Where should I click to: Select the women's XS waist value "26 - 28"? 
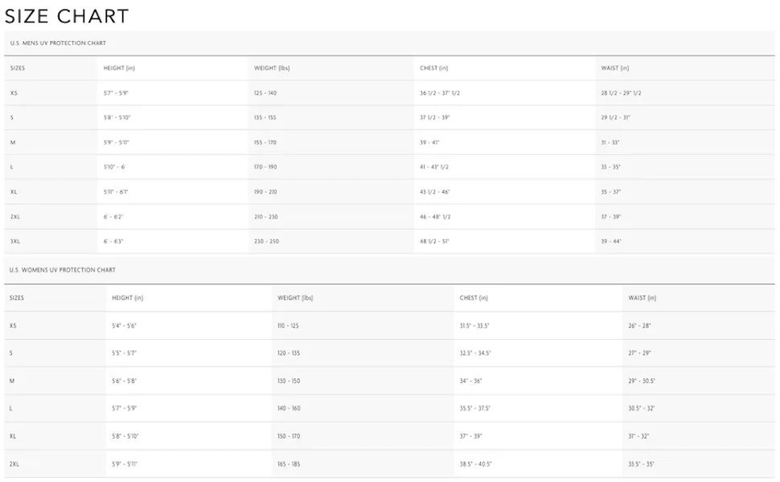point(639,326)
